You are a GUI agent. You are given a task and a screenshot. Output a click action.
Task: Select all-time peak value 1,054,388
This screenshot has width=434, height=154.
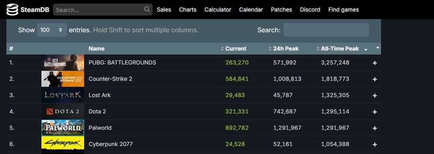click(335, 144)
